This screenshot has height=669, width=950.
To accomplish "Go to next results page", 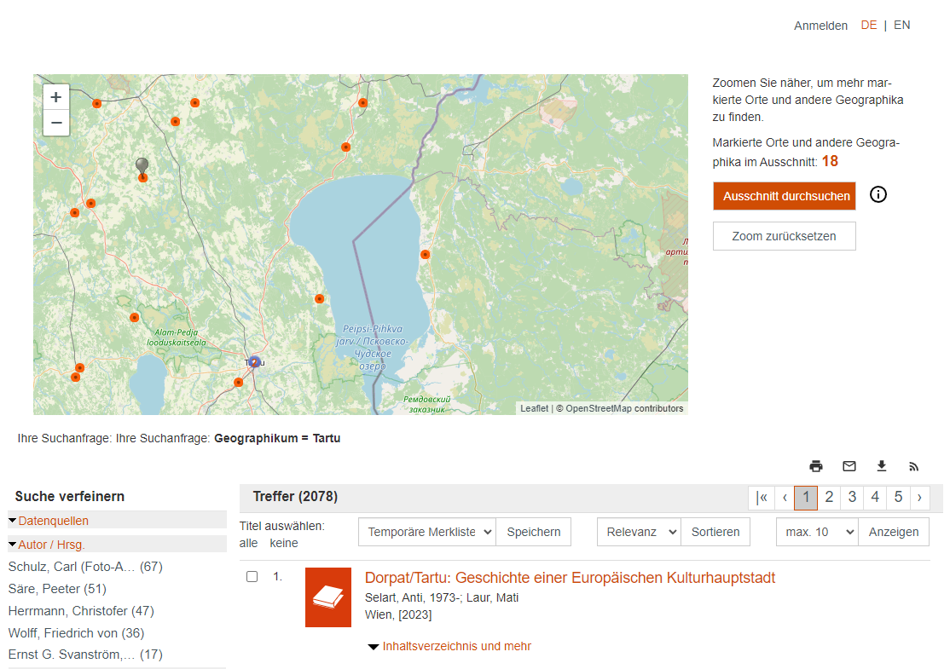I will 919,497.
